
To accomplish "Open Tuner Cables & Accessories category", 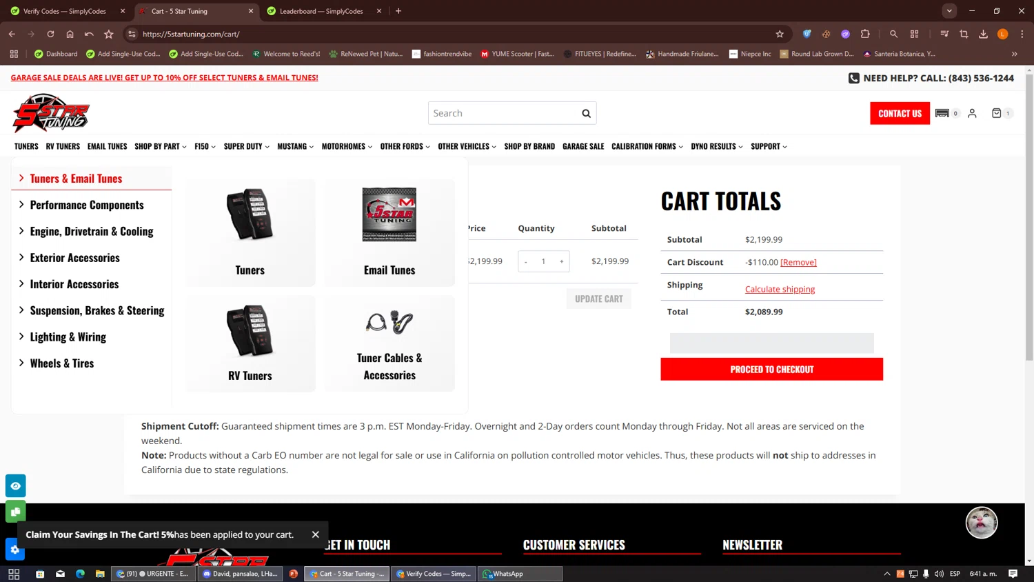I will (x=389, y=344).
